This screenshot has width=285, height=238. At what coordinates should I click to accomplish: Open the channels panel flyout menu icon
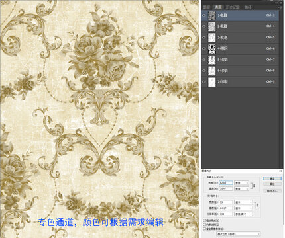[x=281, y=7]
